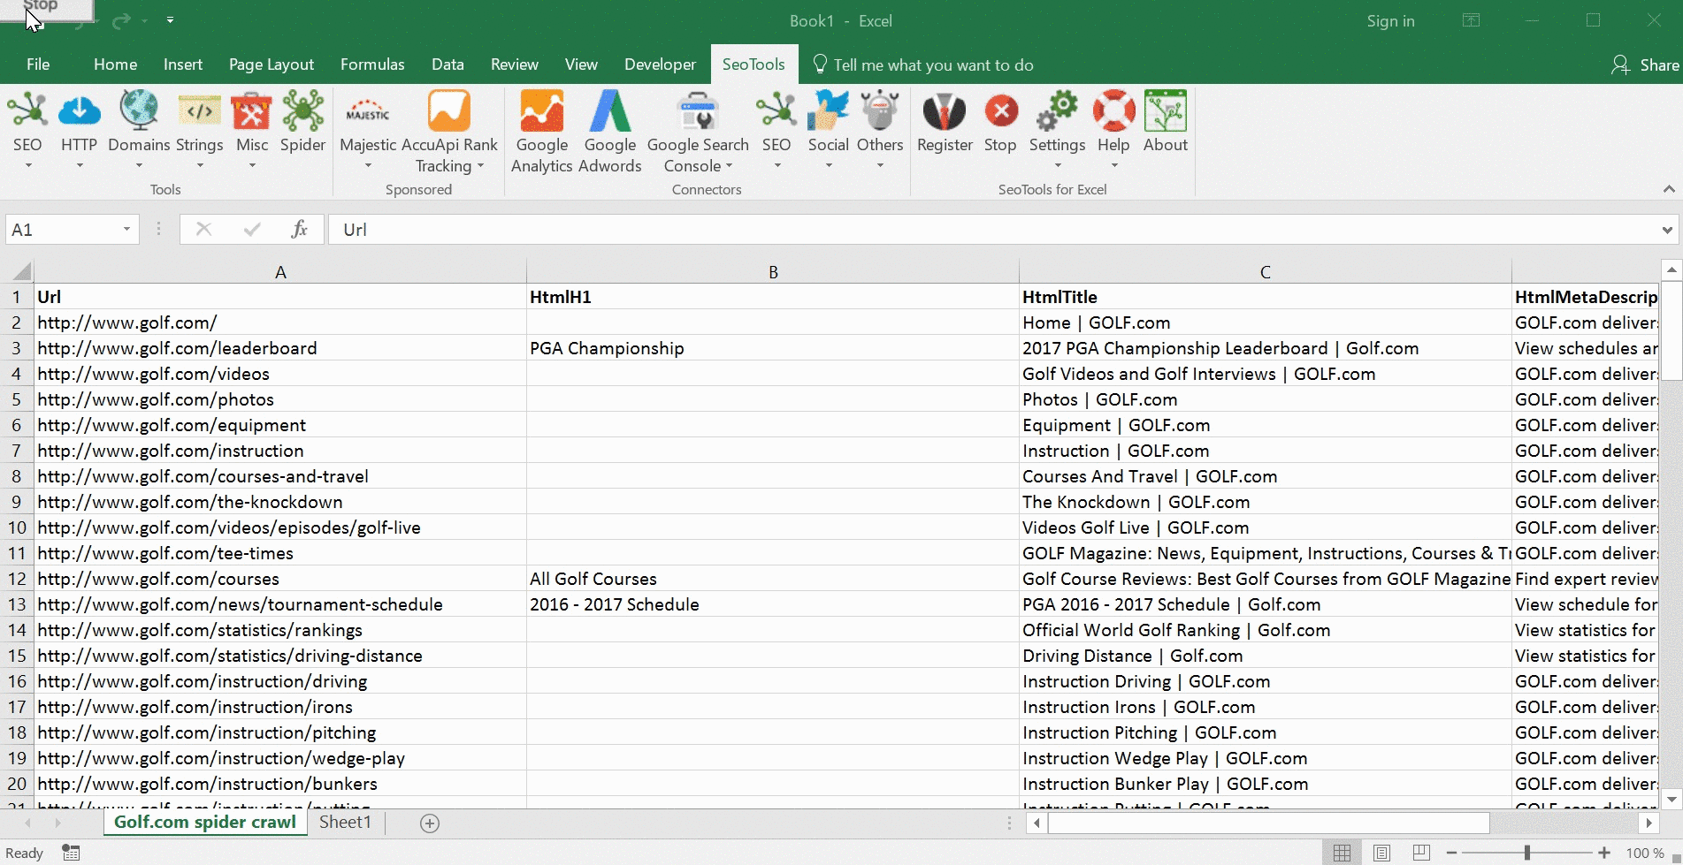Screen dimensions: 1683x865
Task: Select row 12 header
Action: coord(17,579)
